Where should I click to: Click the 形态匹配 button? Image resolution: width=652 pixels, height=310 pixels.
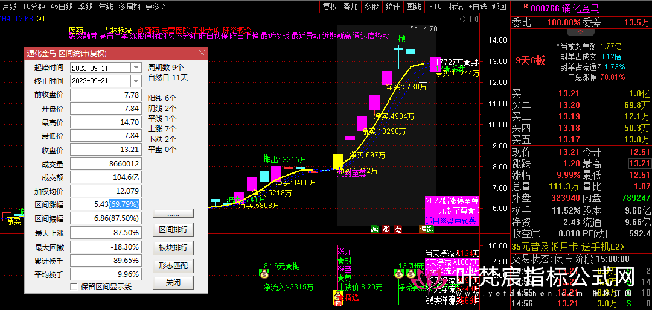[173, 265]
